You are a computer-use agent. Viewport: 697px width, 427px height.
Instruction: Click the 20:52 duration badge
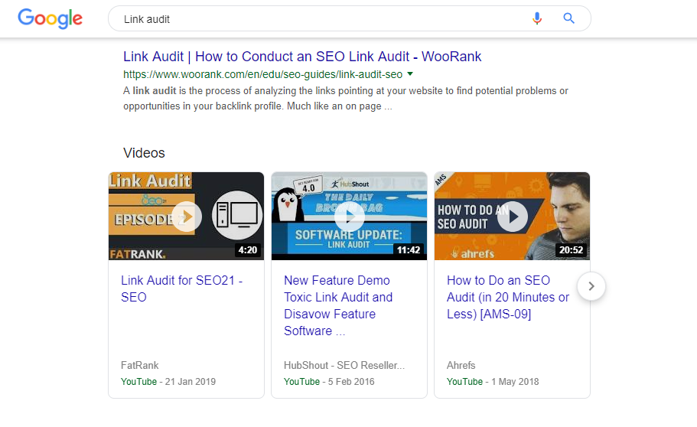pos(571,250)
